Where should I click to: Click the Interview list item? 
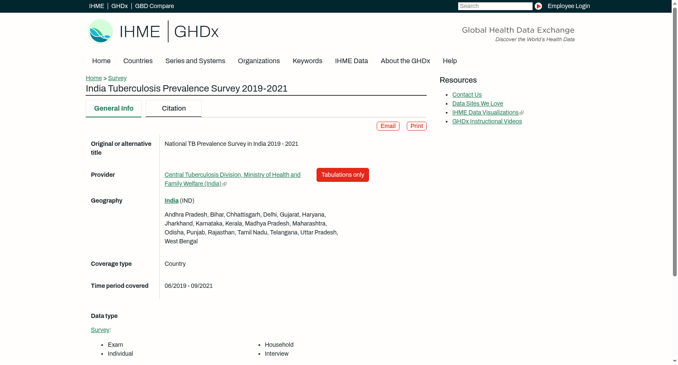[x=277, y=354]
